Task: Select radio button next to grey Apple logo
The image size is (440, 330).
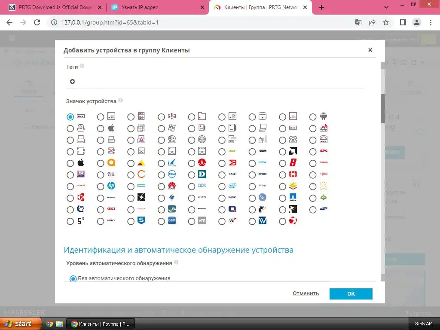Action: coord(101,128)
